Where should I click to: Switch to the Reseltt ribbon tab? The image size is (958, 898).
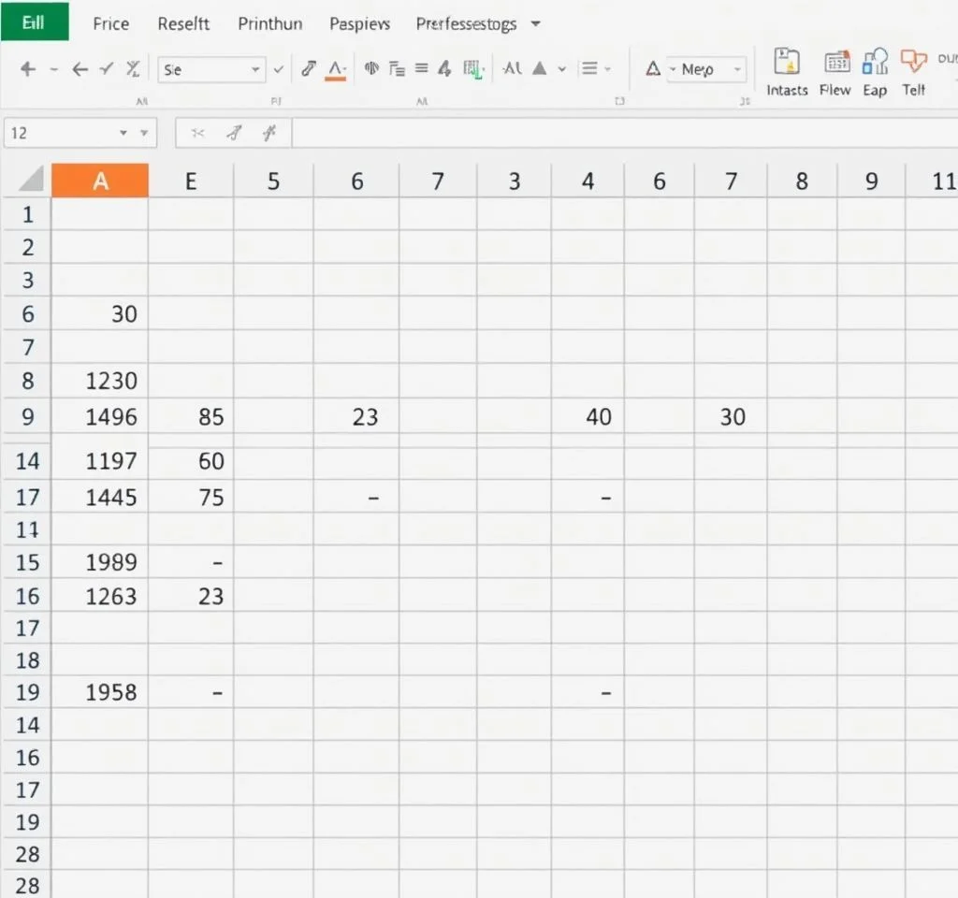pyautogui.click(x=183, y=24)
